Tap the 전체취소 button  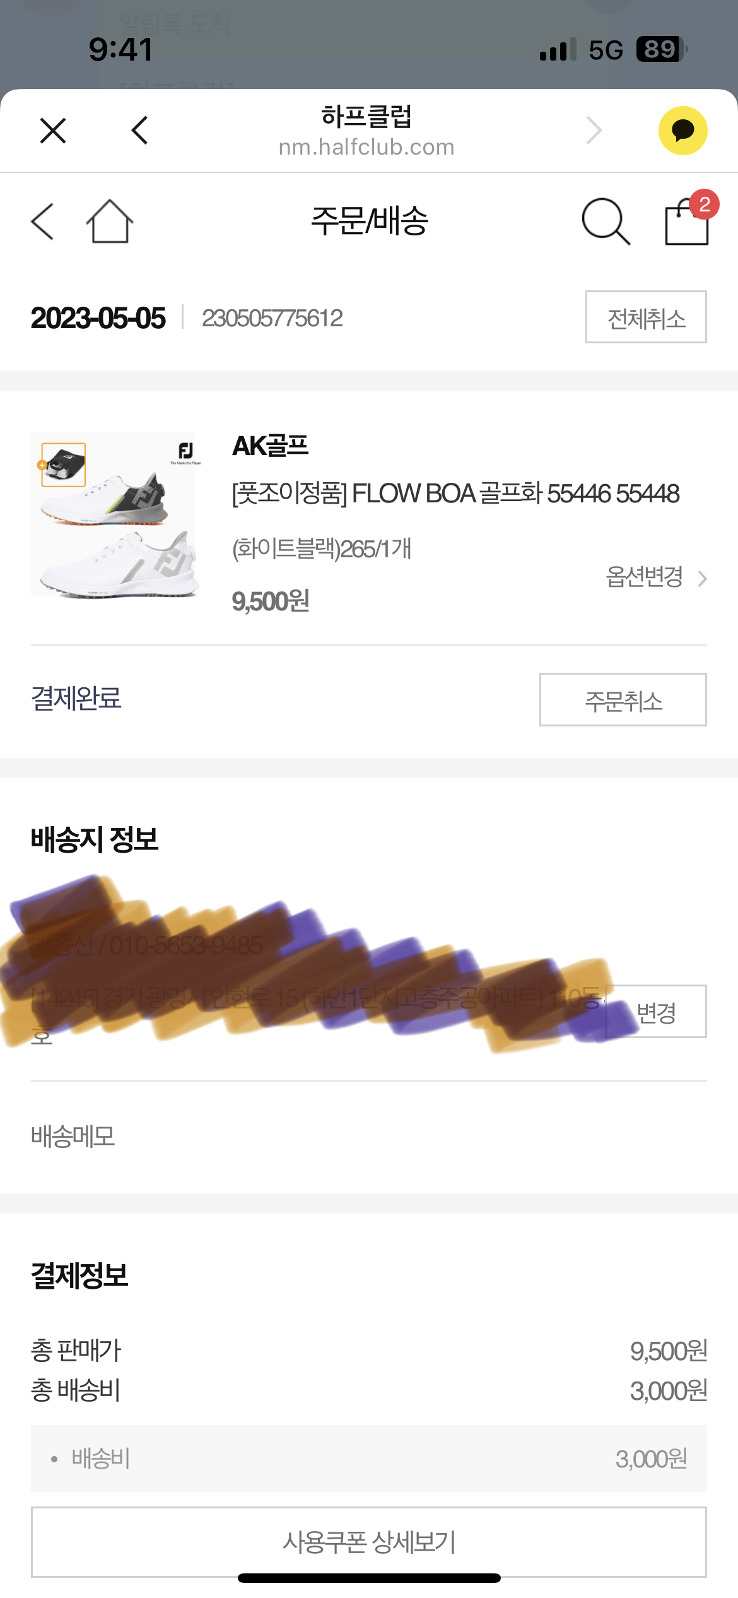[x=645, y=317]
